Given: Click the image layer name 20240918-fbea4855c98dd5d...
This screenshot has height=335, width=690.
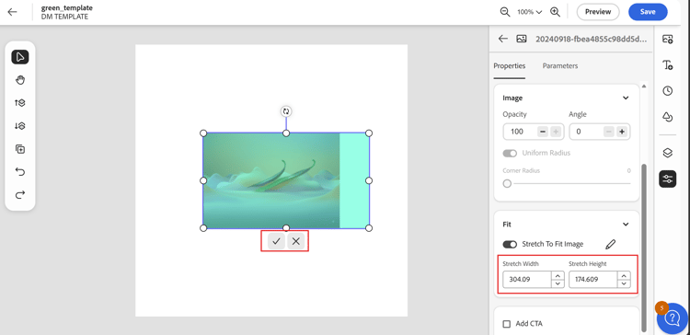Looking at the screenshot, I should pyautogui.click(x=592, y=39).
